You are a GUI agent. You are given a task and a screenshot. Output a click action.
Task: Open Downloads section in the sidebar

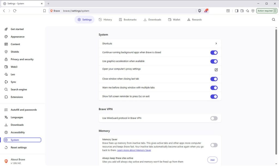click(x=17, y=125)
